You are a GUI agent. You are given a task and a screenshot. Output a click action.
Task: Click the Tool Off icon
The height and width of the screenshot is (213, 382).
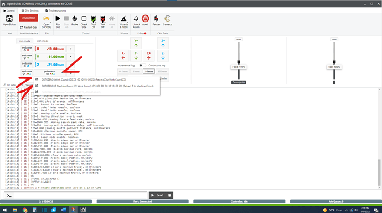[x=102, y=19]
